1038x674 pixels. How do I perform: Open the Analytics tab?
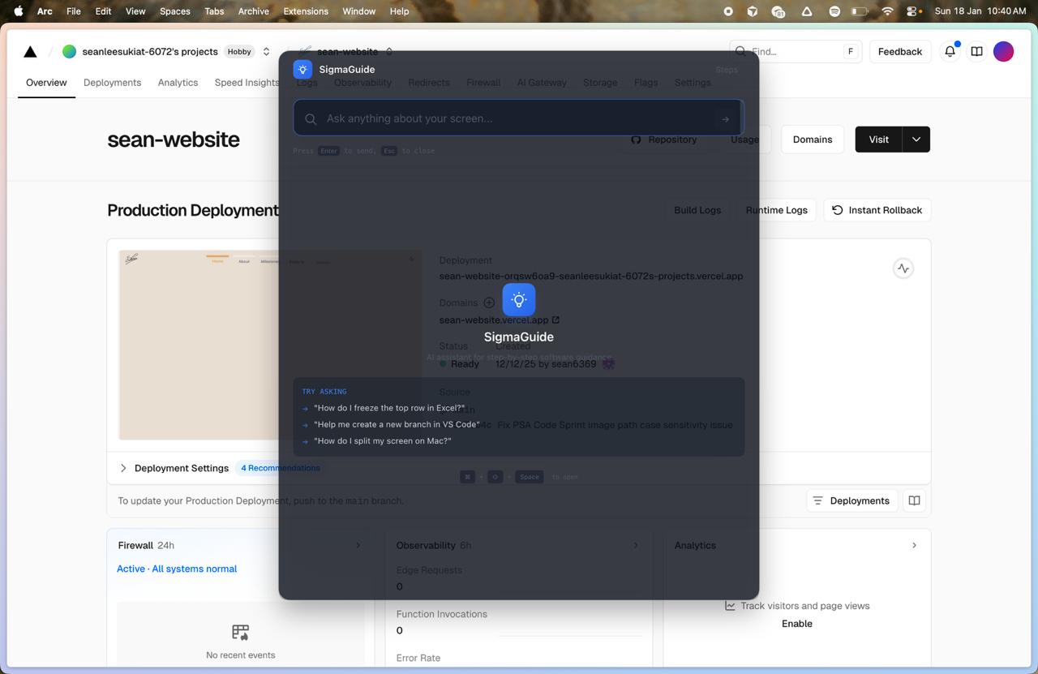pos(178,83)
